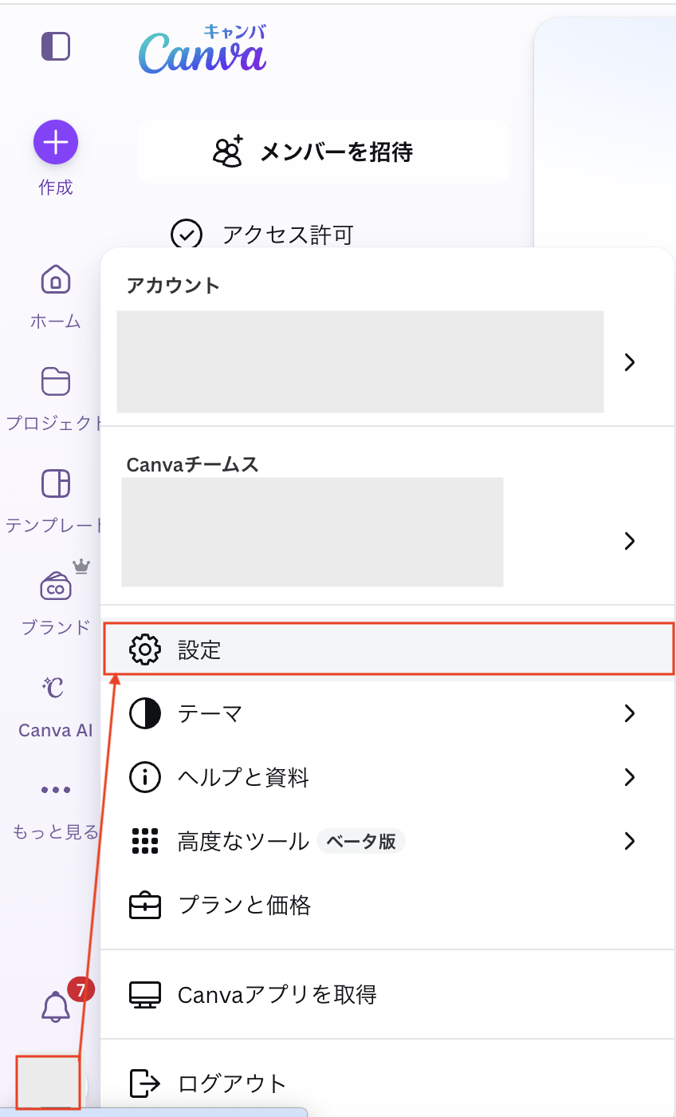
Task: Select Canvaアプリを取得 menu item
Action: click(x=387, y=994)
